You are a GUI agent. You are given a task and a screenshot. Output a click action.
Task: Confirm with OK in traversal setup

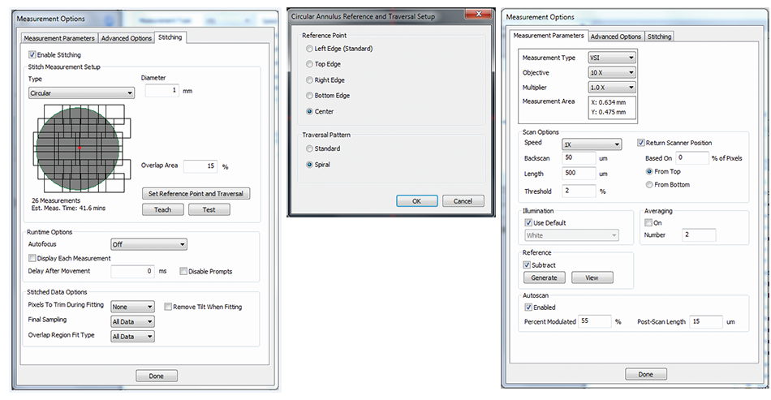point(416,200)
